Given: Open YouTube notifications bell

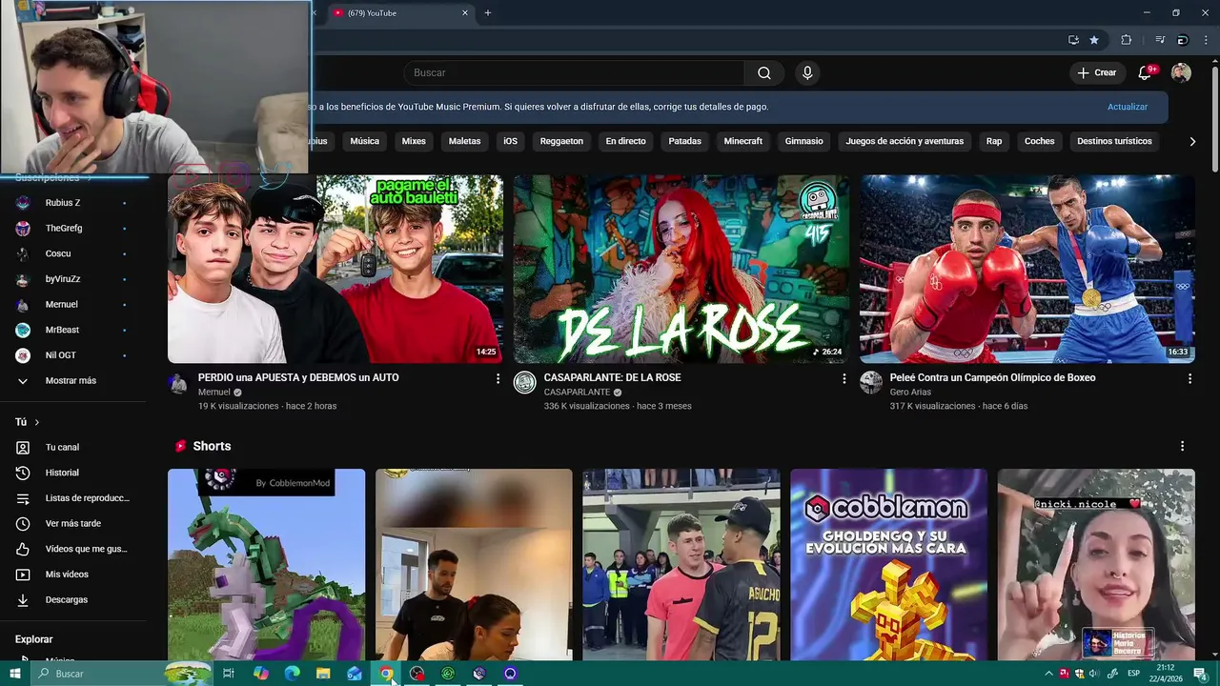Looking at the screenshot, I should 1146,73.
